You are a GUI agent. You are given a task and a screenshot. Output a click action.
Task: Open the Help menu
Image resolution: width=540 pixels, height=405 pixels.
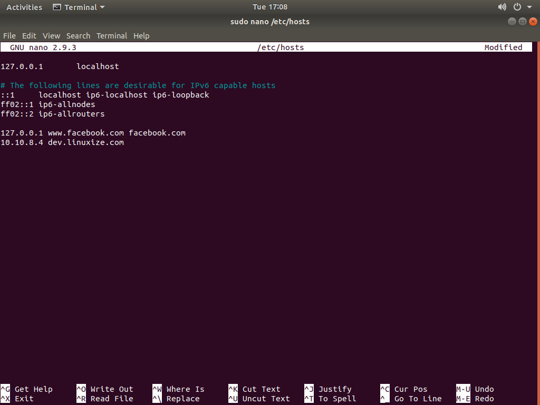coord(141,35)
